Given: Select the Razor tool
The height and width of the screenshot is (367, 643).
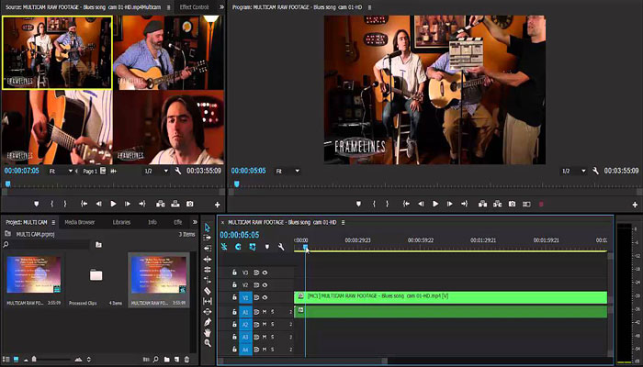Looking at the screenshot, I should 207,291.
